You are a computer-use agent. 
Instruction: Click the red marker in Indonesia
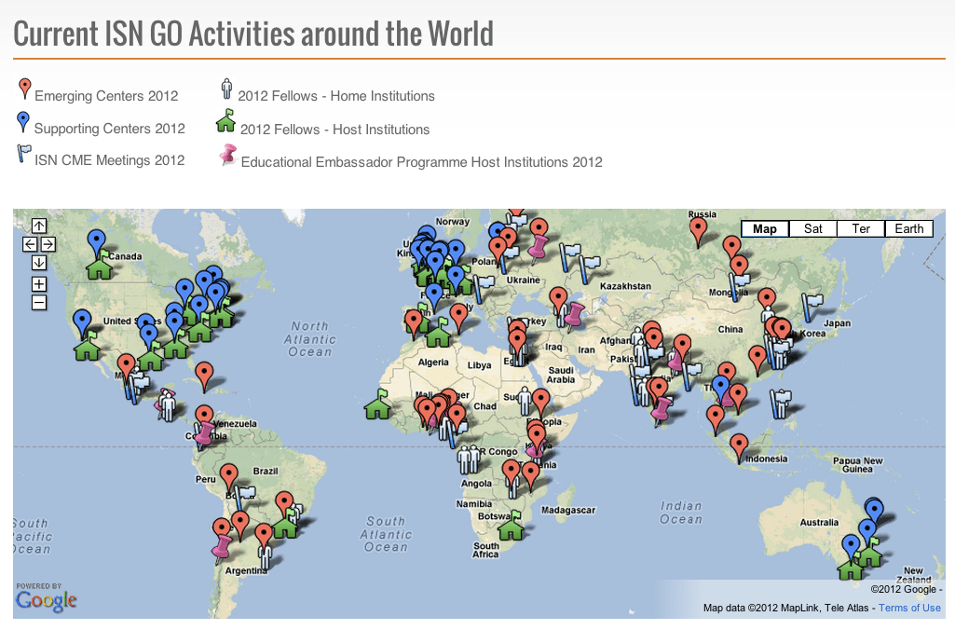[739, 447]
